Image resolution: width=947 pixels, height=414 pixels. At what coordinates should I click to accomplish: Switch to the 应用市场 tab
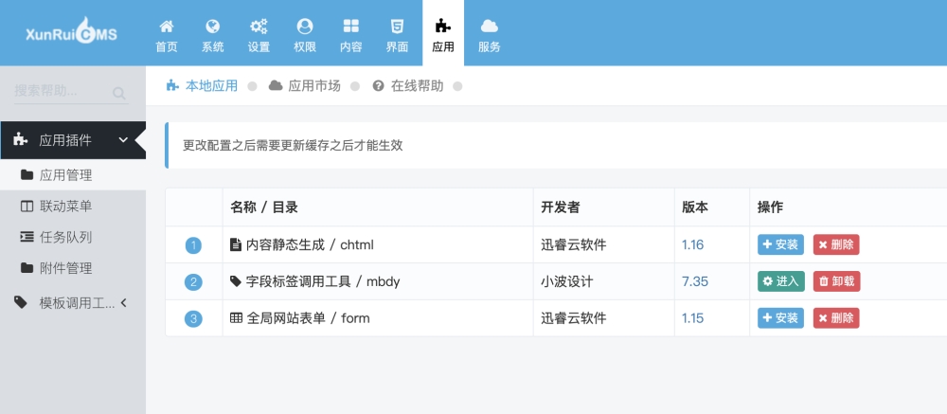pos(305,86)
